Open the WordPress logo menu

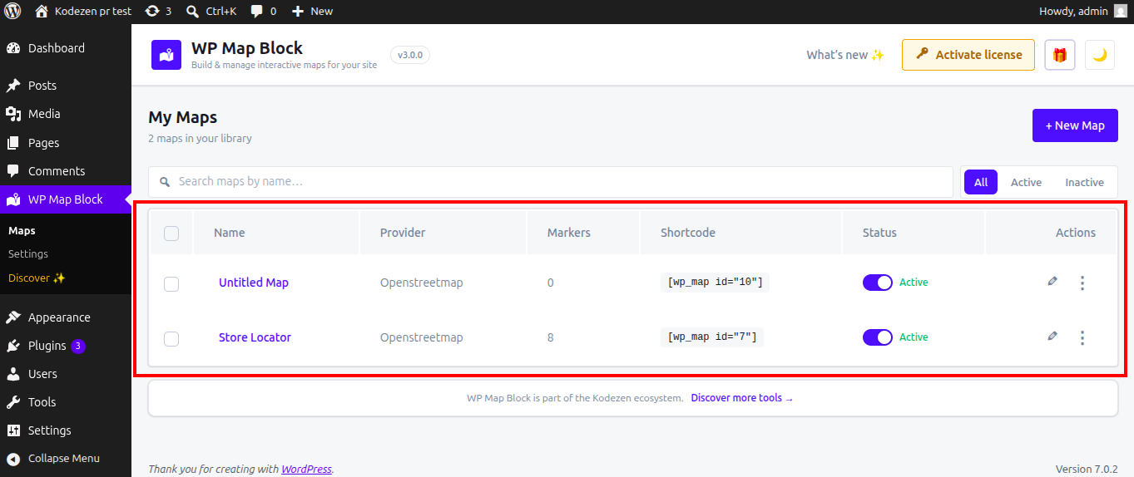click(x=12, y=11)
